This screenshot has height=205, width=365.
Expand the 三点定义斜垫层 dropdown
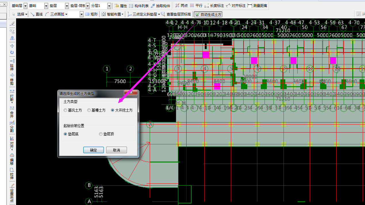click(x=159, y=14)
